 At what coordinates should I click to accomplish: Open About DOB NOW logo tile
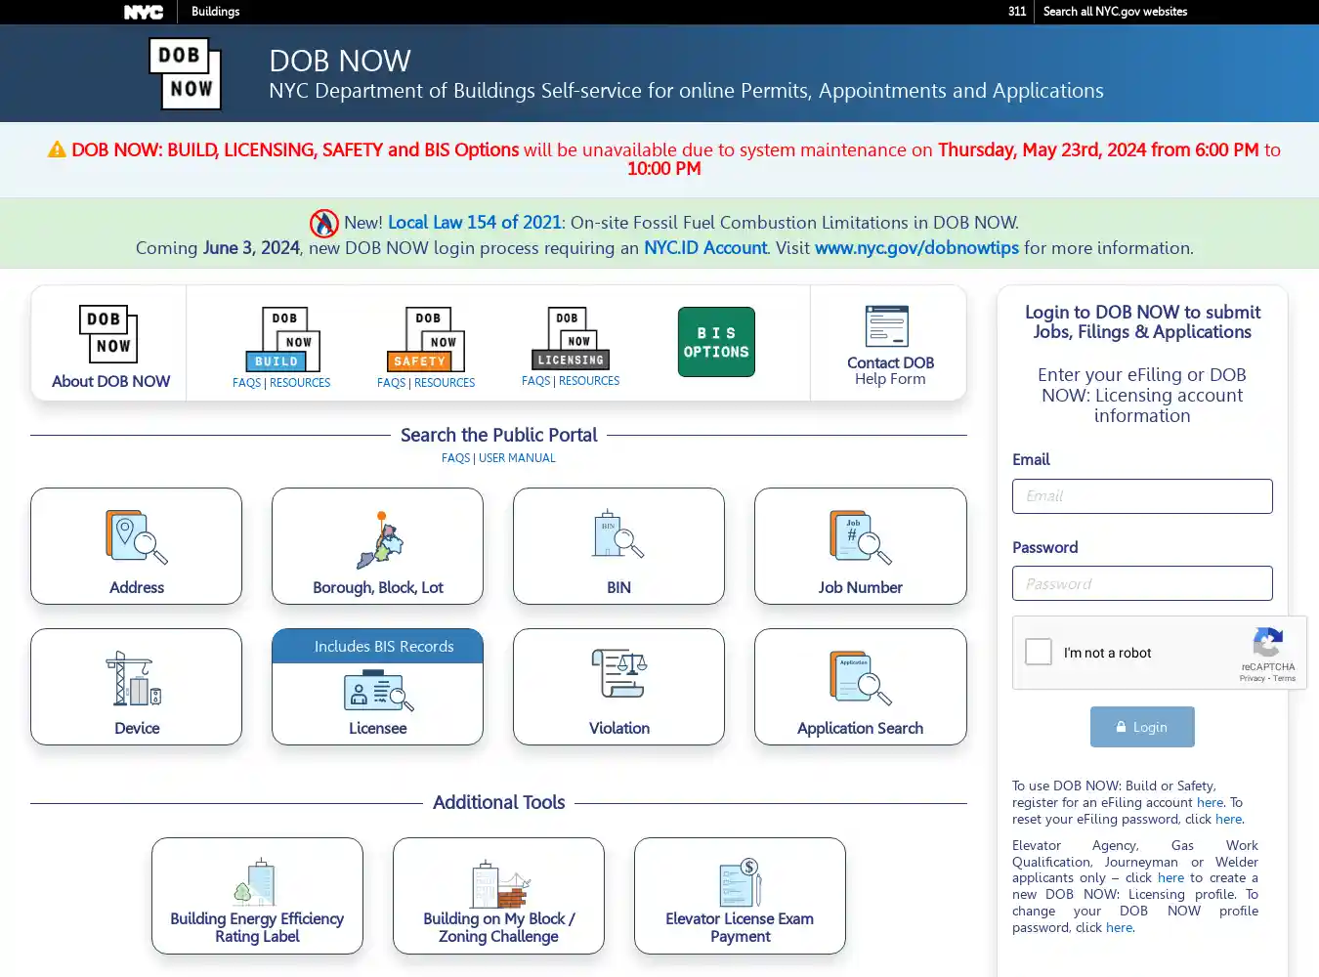(x=108, y=334)
